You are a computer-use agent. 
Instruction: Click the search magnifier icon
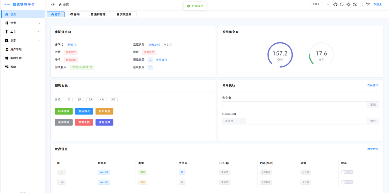[342, 4]
